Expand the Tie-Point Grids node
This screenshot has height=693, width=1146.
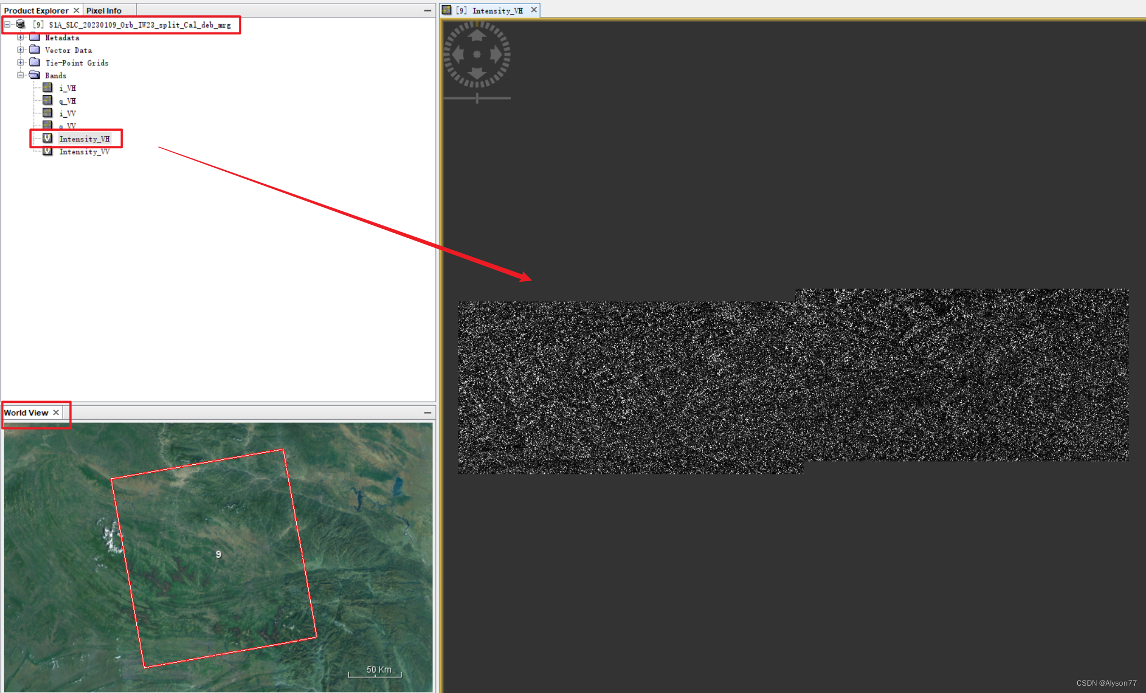21,63
